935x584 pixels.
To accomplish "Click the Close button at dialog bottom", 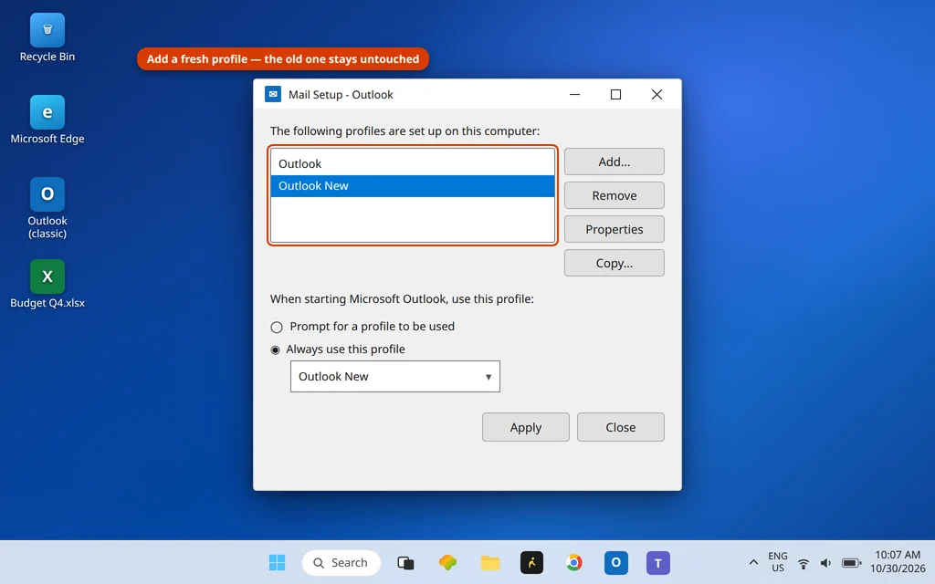I will coord(621,427).
